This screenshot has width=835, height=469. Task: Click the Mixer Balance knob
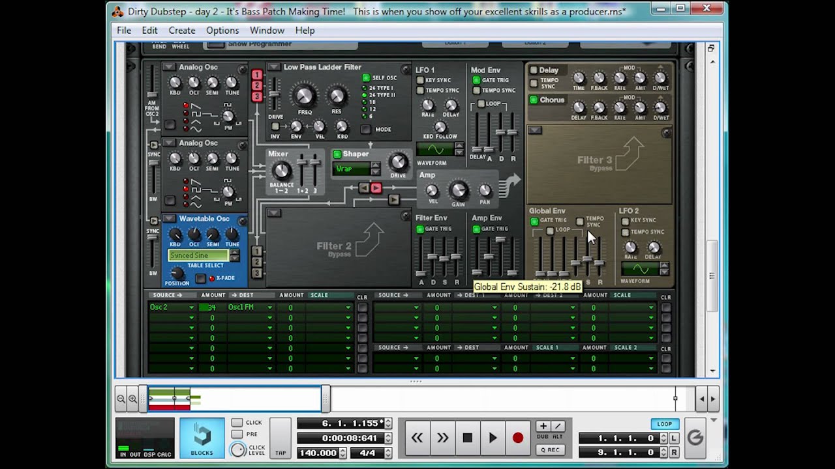281,171
